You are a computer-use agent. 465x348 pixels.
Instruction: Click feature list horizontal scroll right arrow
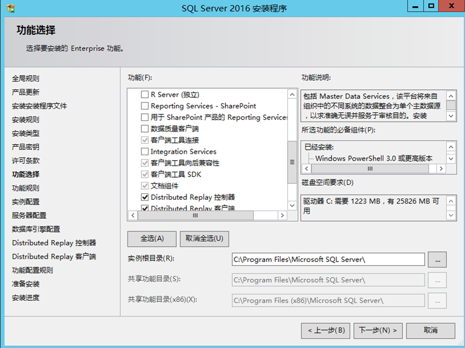282,215
